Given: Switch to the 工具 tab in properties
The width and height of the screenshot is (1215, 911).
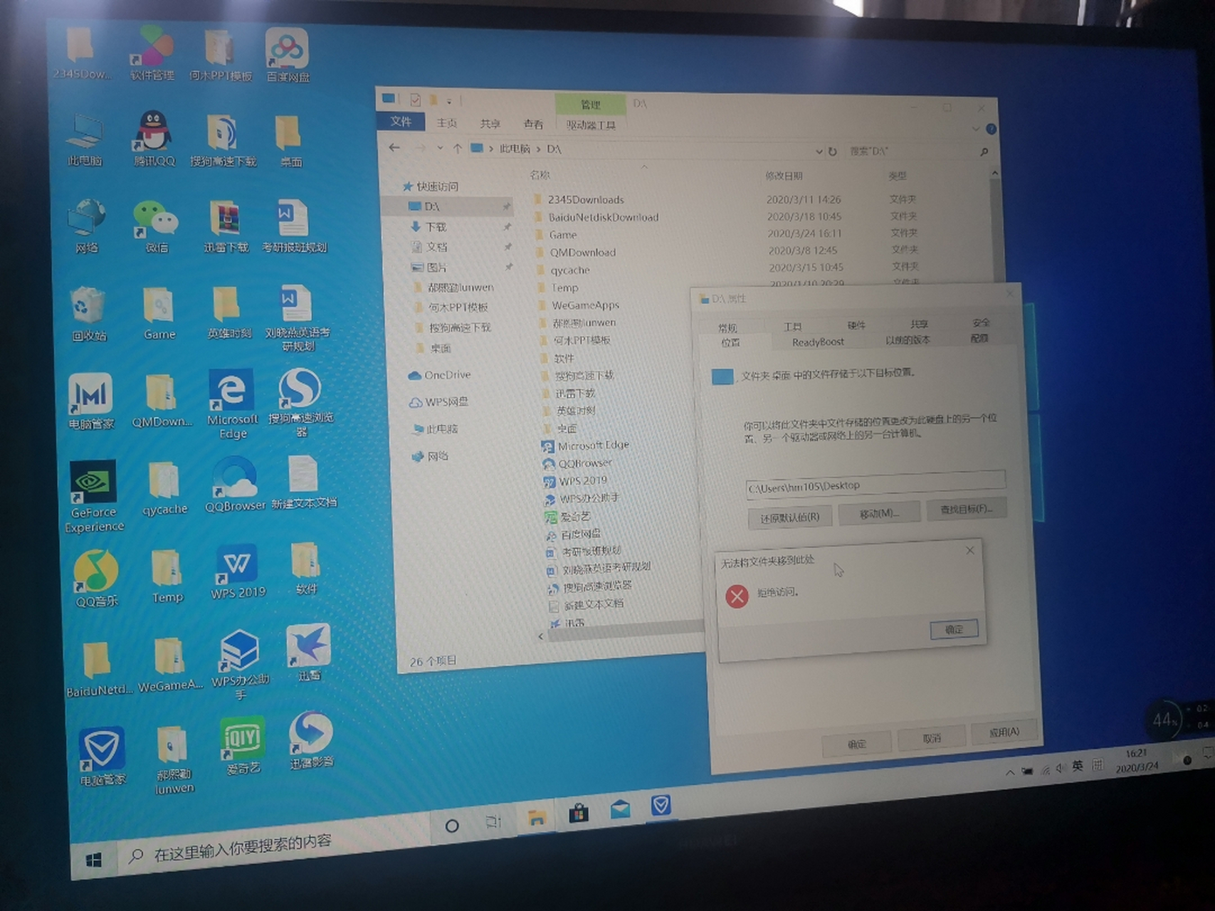Looking at the screenshot, I should point(792,326).
